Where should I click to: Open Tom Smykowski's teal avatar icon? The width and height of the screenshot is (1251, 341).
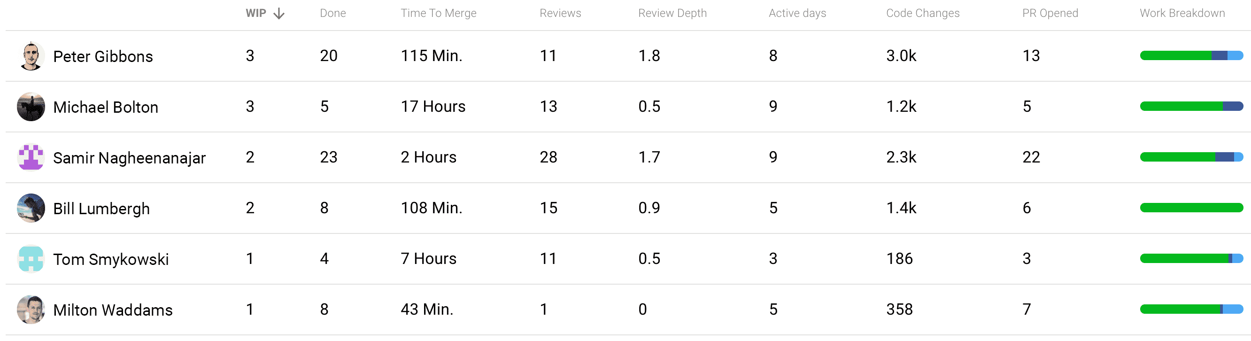[x=31, y=259]
